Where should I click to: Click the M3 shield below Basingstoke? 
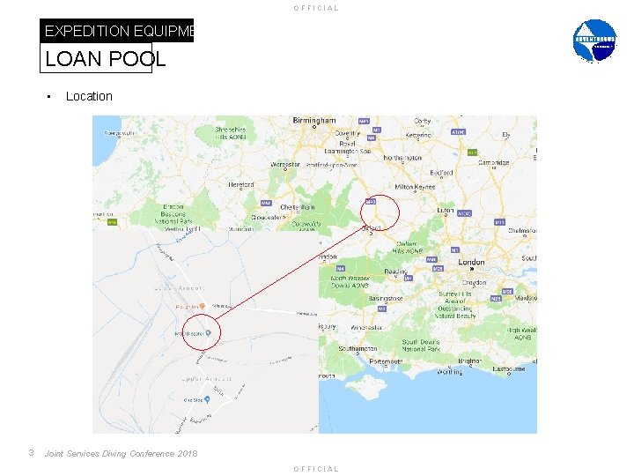[381, 309]
